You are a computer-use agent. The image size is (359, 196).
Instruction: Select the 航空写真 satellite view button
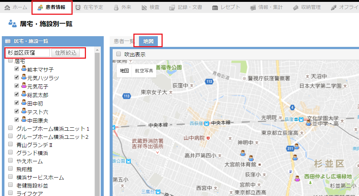pyautogui.click(x=144, y=71)
